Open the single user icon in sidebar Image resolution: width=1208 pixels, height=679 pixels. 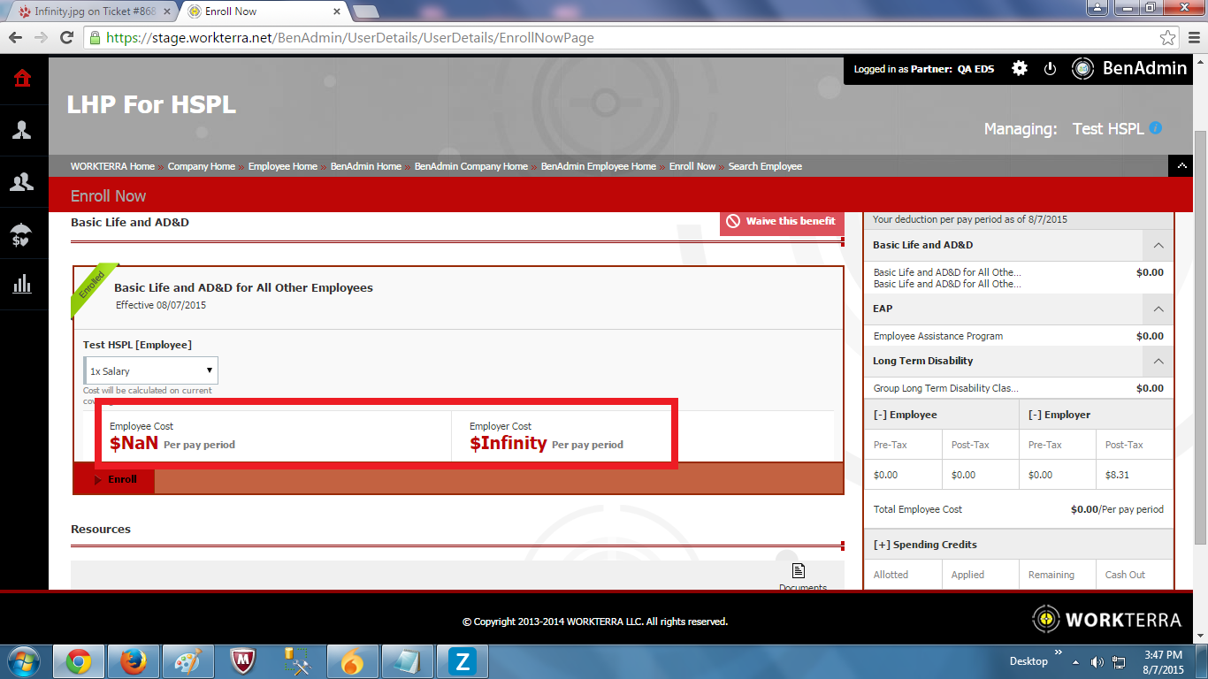[x=22, y=130]
